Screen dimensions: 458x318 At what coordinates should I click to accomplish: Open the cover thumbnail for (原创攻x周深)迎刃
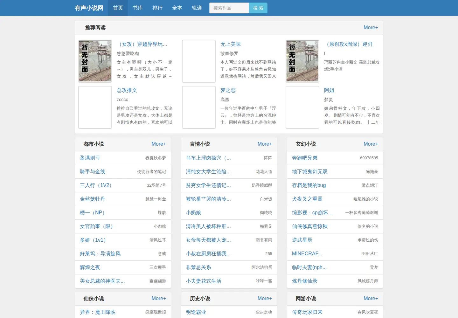coord(302,61)
